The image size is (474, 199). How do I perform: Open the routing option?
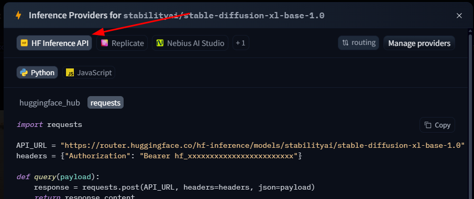tap(359, 43)
